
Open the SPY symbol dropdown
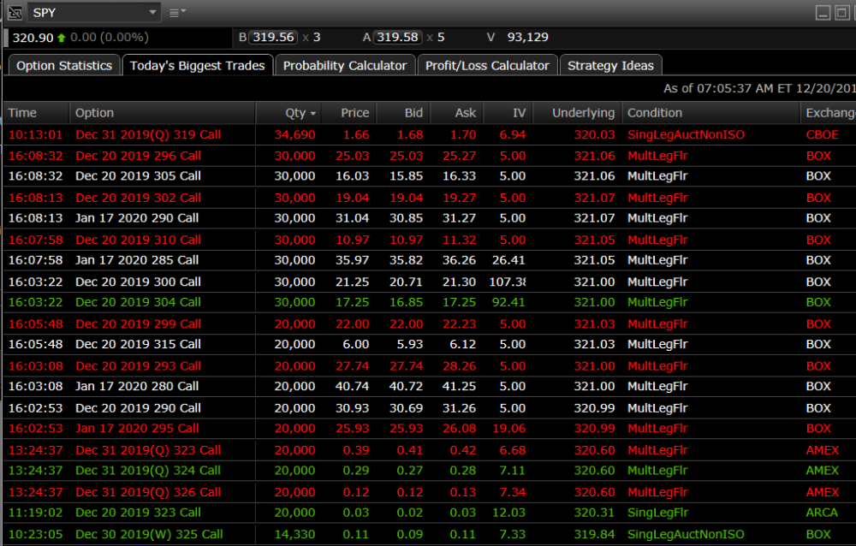point(152,12)
